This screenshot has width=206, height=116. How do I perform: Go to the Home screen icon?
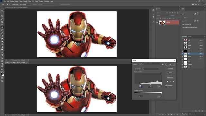pos(3,4)
